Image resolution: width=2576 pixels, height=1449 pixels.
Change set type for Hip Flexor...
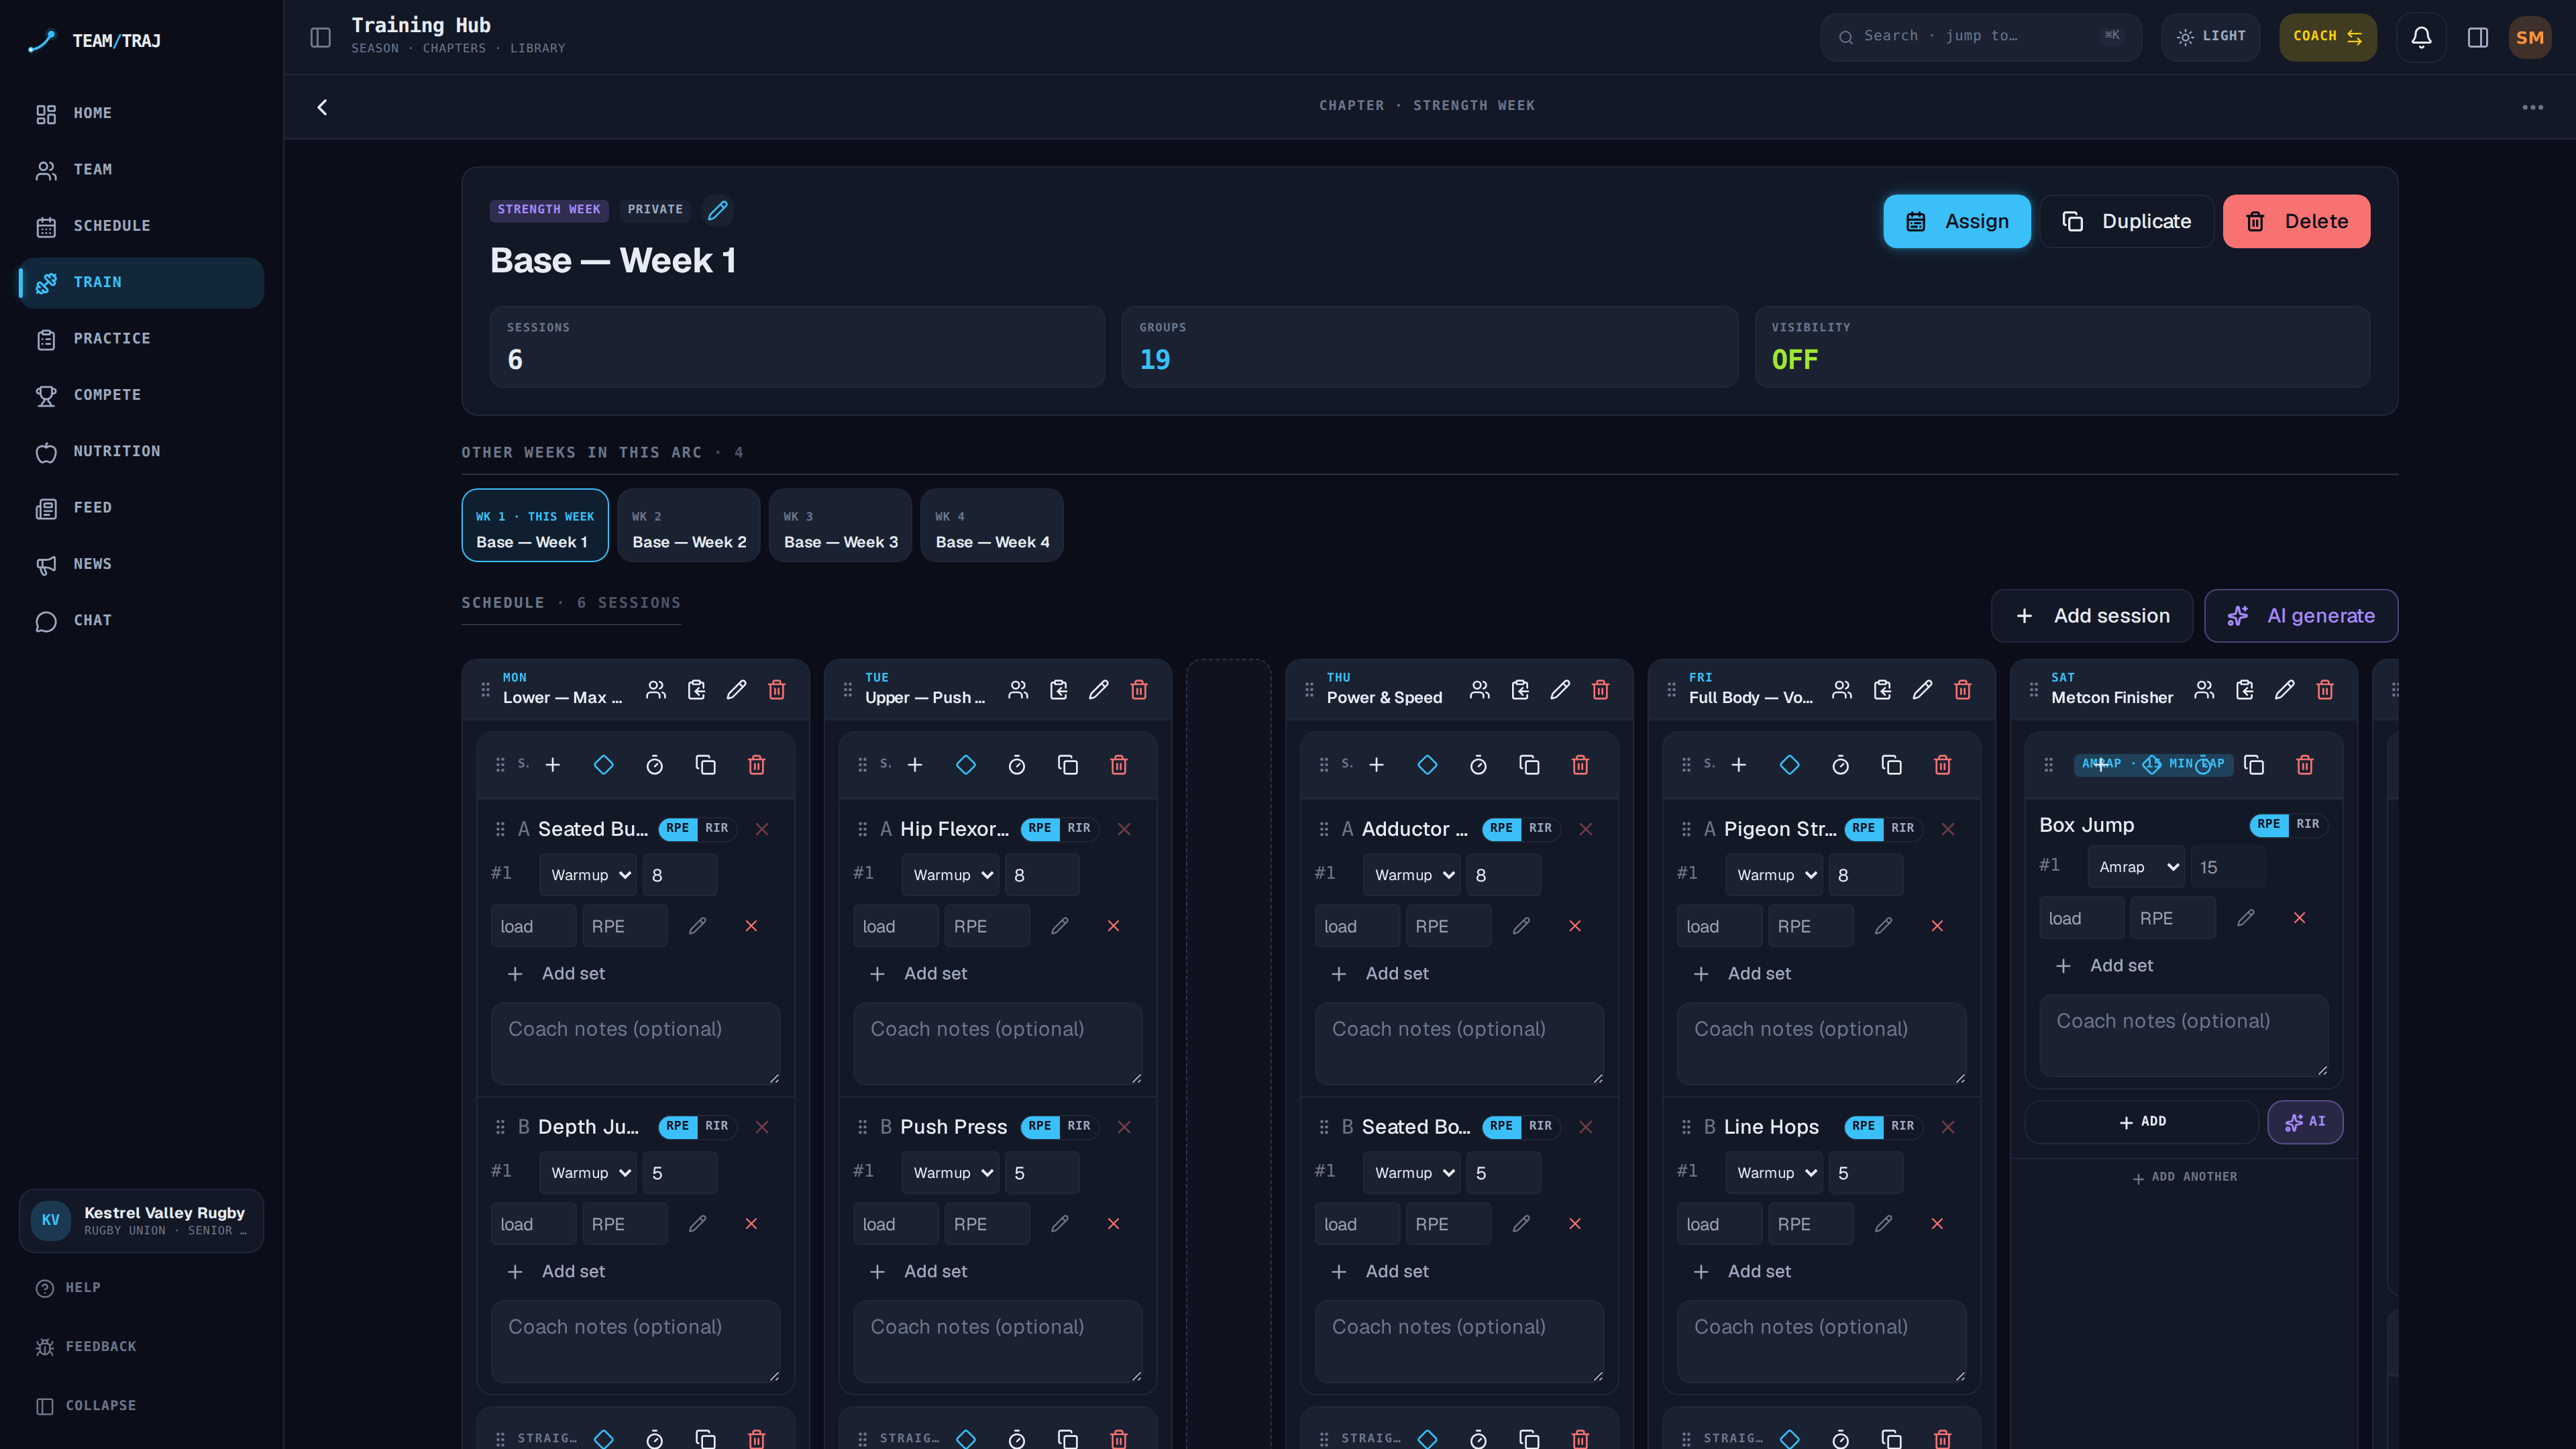pos(950,875)
